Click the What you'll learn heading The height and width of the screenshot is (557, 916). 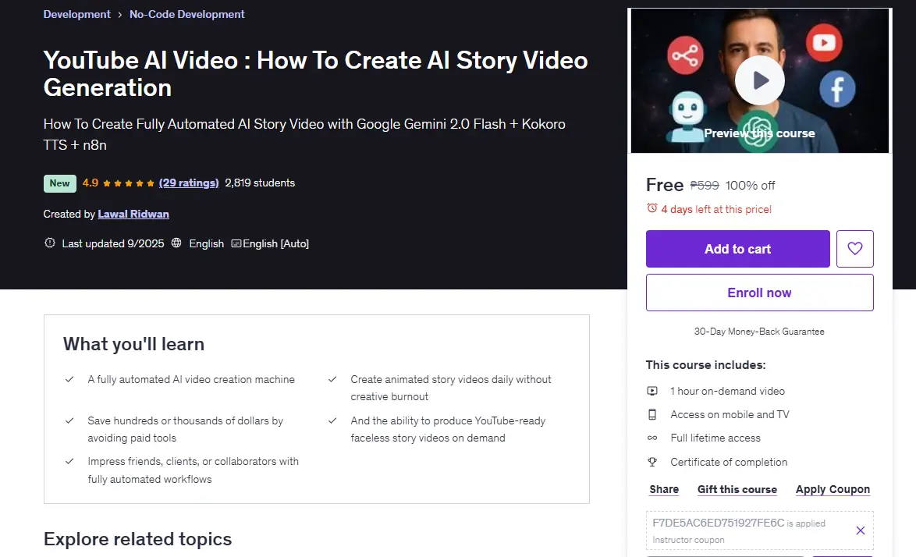click(x=133, y=344)
